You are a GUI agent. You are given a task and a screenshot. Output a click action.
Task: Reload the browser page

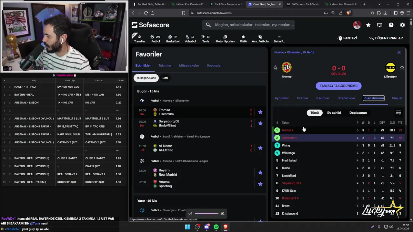[x=146, y=13]
